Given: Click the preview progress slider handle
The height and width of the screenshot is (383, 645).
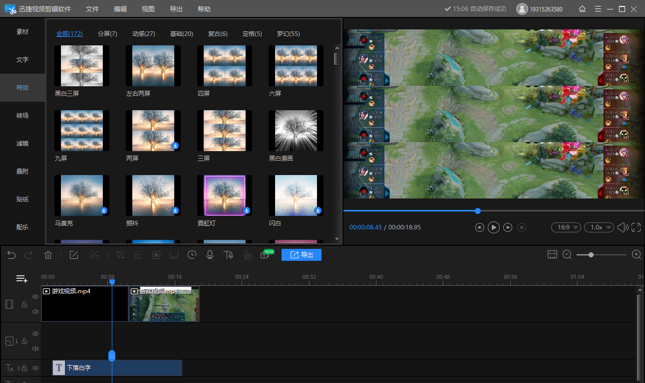Looking at the screenshot, I should click(x=478, y=211).
